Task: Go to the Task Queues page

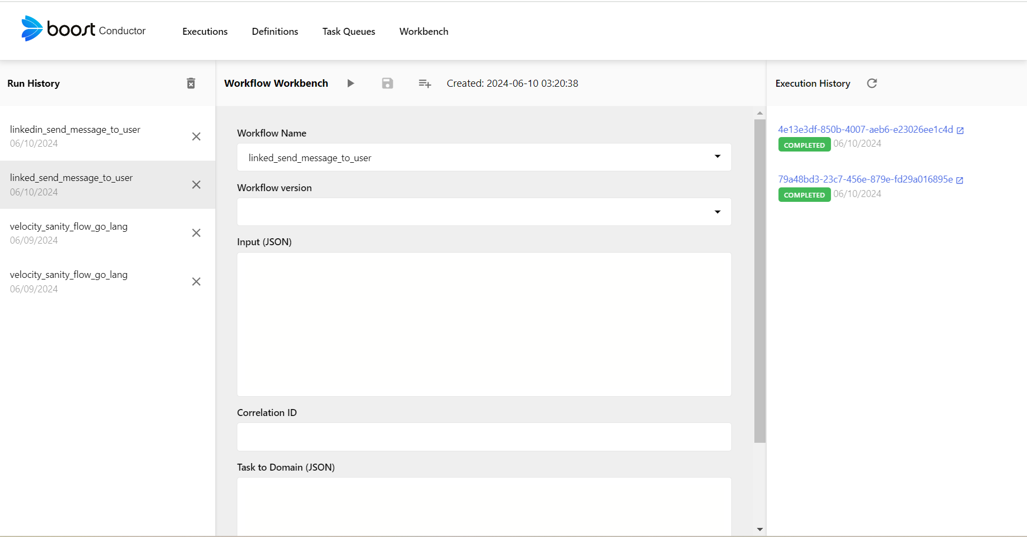Action: [x=349, y=32]
